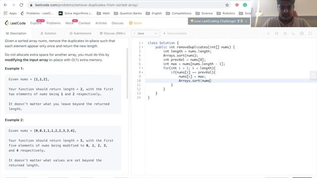
Task: Expand the Competetions bookmark folder
Action: tap(178, 13)
